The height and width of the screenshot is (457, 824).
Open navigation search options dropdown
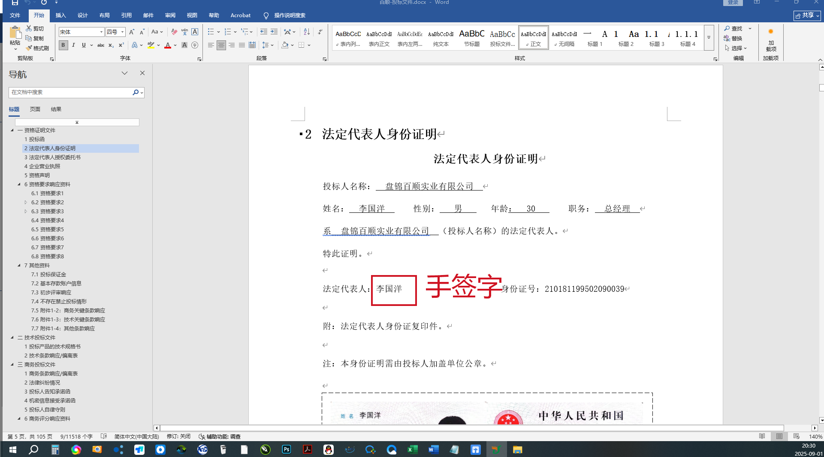[x=142, y=92]
